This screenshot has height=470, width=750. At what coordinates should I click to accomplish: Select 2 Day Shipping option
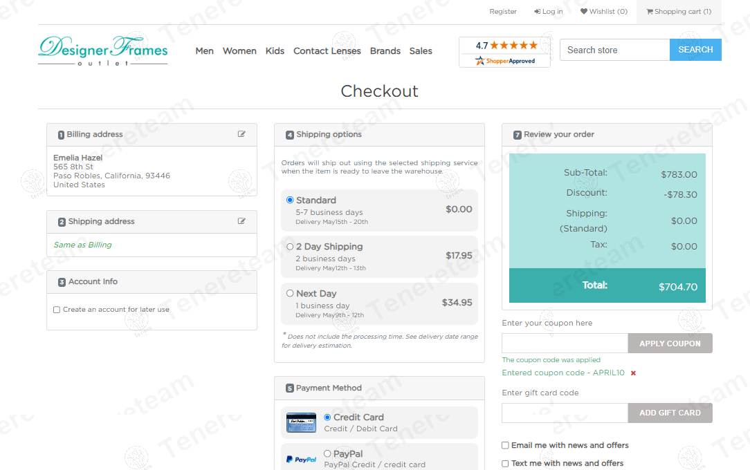pyautogui.click(x=290, y=247)
